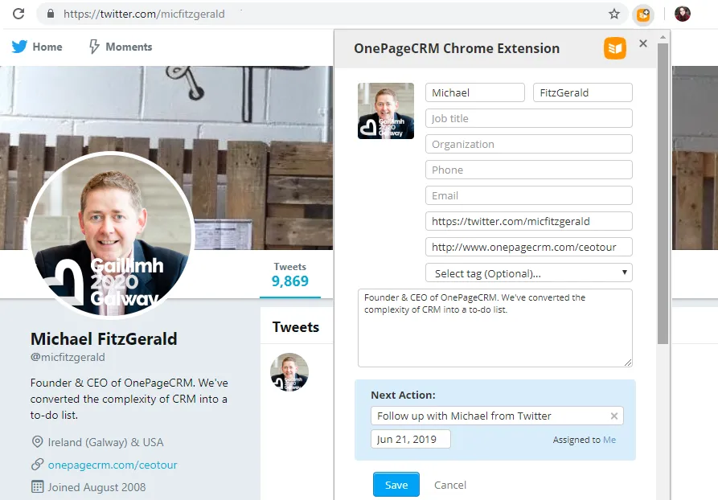Open the Chrome profile avatar
The image size is (718, 500).
point(683,14)
